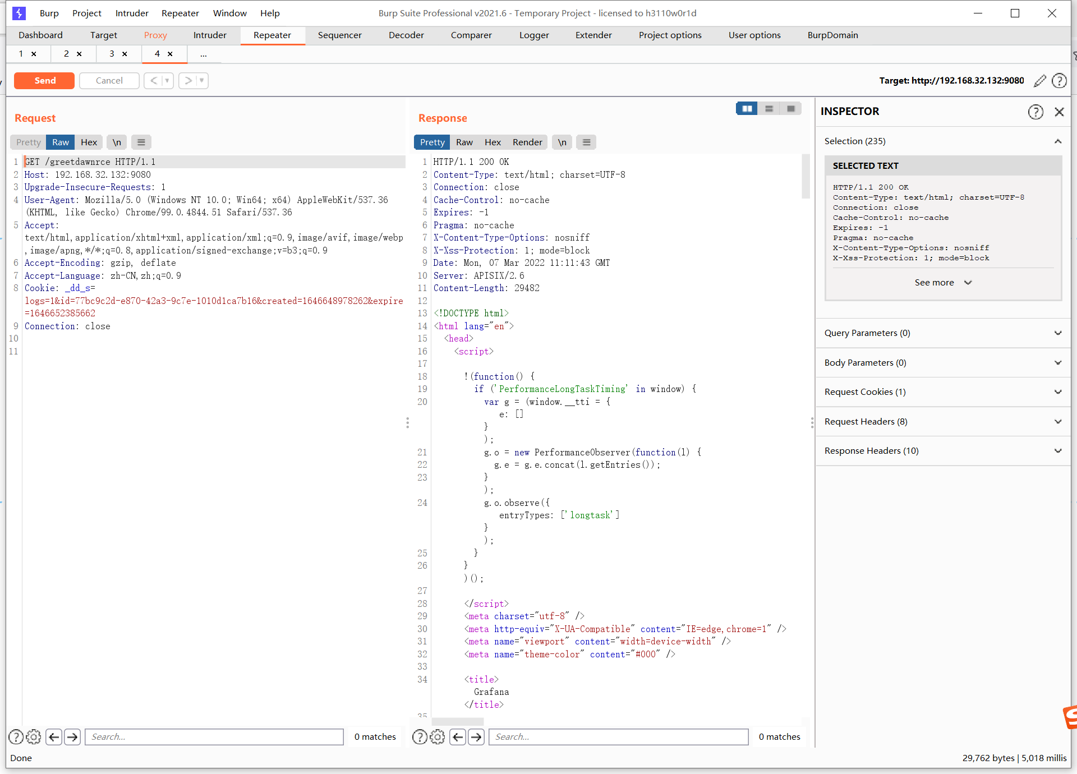Add new Repeater tab with ...
The image size is (1077, 774).
(204, 54)
